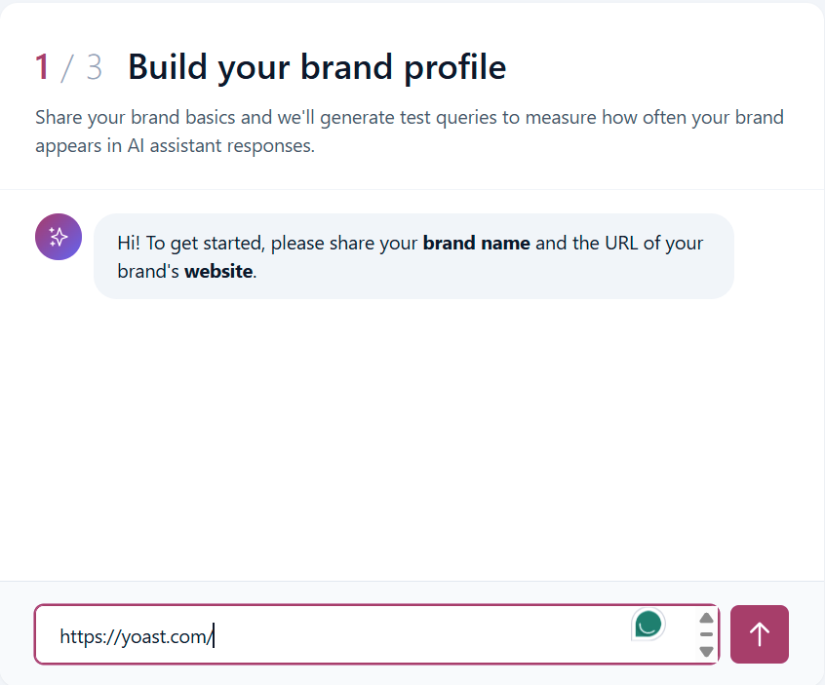Send the message with the arrow button
This screenshot has height=685, width=825.
(760, 634)
